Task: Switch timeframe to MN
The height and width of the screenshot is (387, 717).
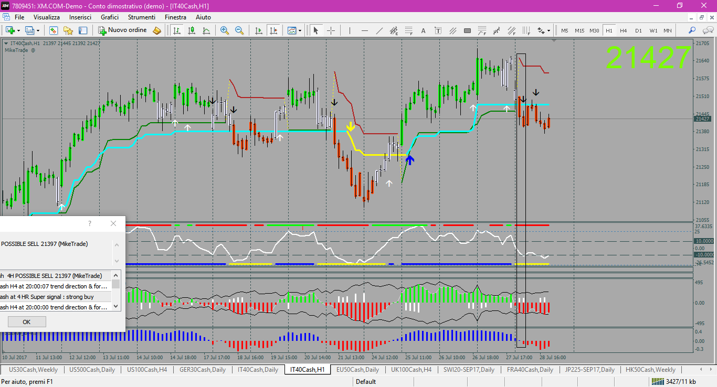Action: 668,30
